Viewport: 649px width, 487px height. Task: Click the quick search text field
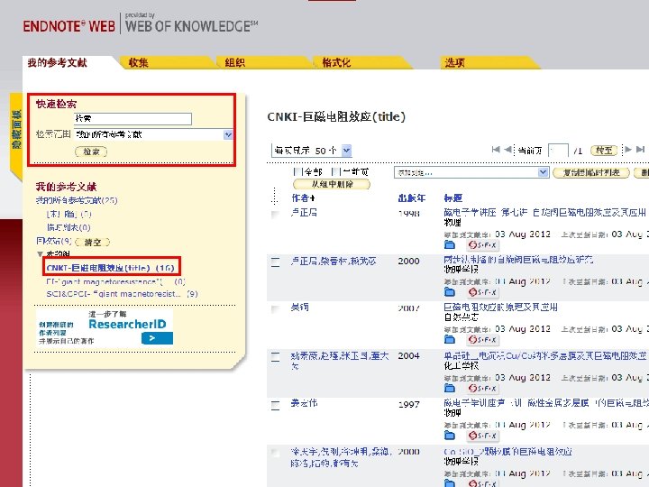[133, 119]
